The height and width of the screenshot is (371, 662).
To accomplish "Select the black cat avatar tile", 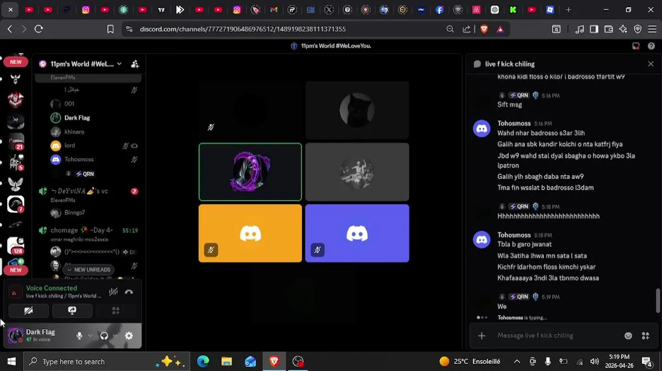I will click(x=357, y=110).
